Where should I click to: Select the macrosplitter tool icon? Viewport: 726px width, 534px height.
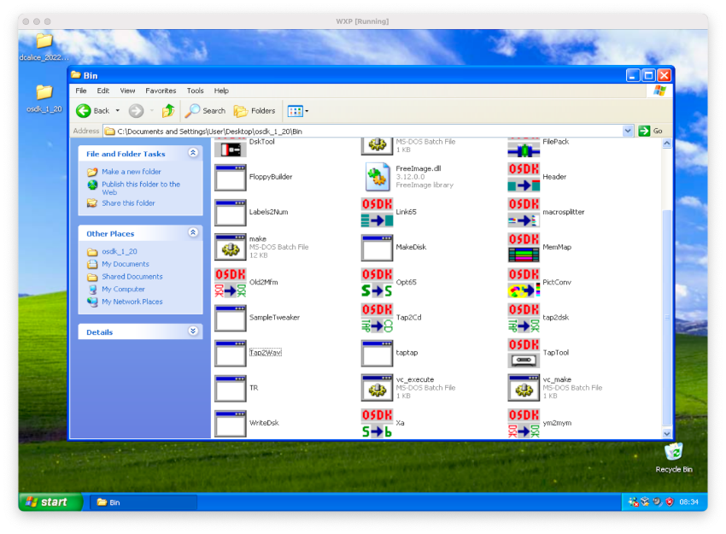[524, 212]
